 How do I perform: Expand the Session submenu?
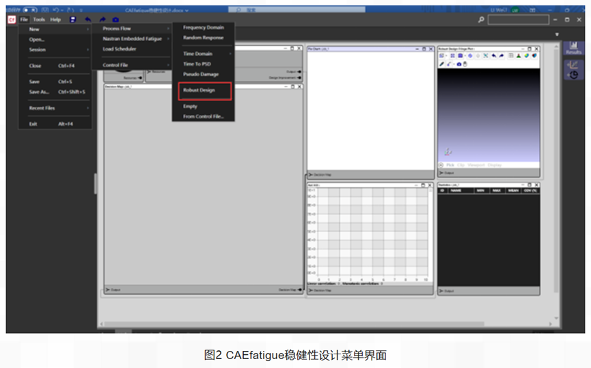click(x=55, y=49)
